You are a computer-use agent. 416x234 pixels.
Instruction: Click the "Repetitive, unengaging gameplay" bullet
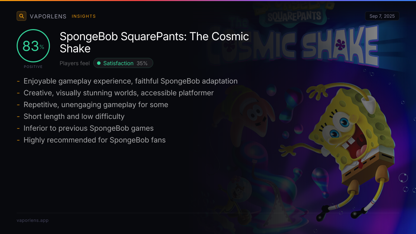[x=96, y=105]
